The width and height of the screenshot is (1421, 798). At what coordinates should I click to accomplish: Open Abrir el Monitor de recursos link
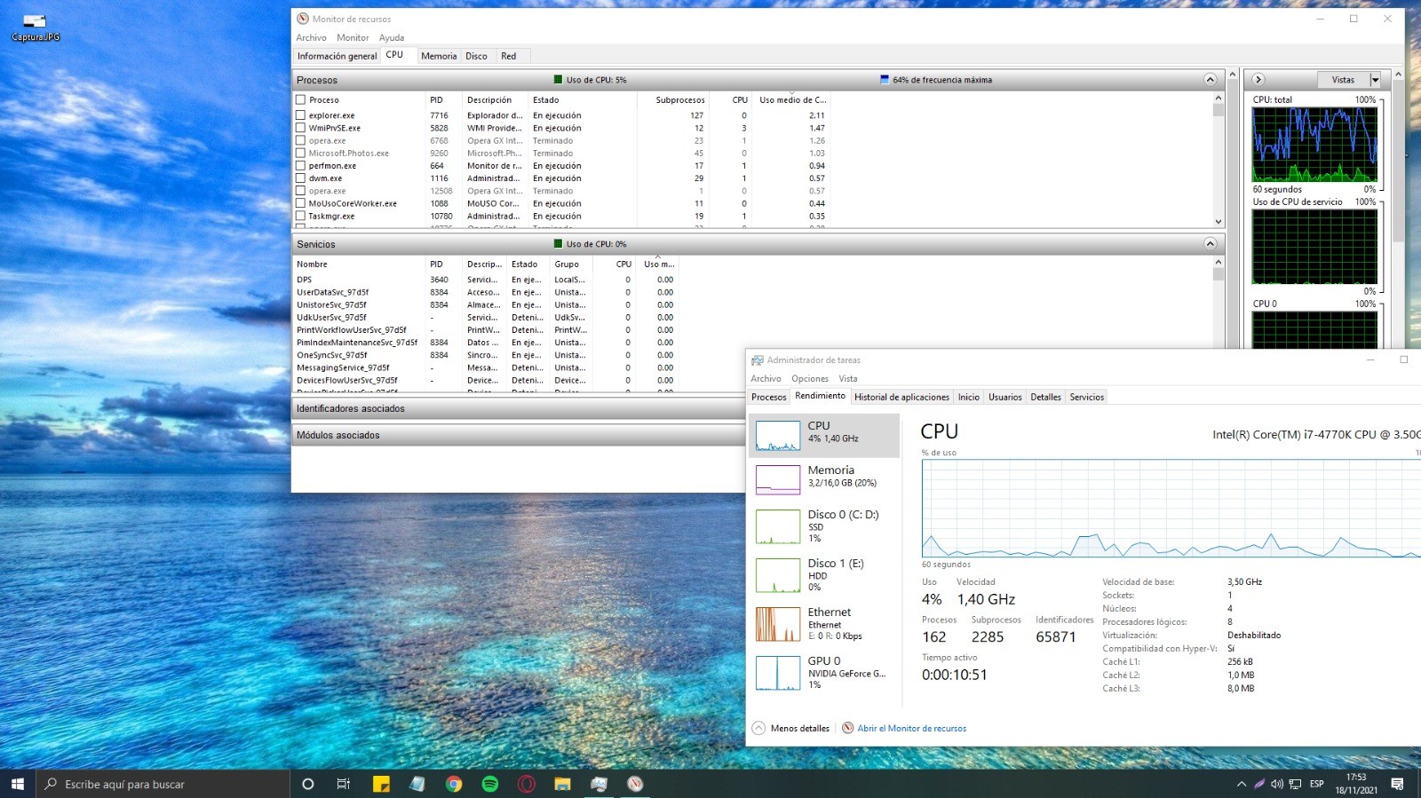point(911,728)
